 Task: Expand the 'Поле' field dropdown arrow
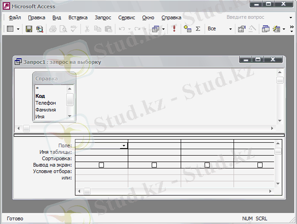(124, 146)
